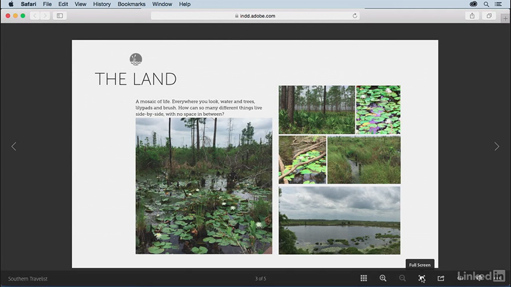Click the cloudy lake landscape photo
Viewport: 511px width, 287px height.
(x=340, y=220)
